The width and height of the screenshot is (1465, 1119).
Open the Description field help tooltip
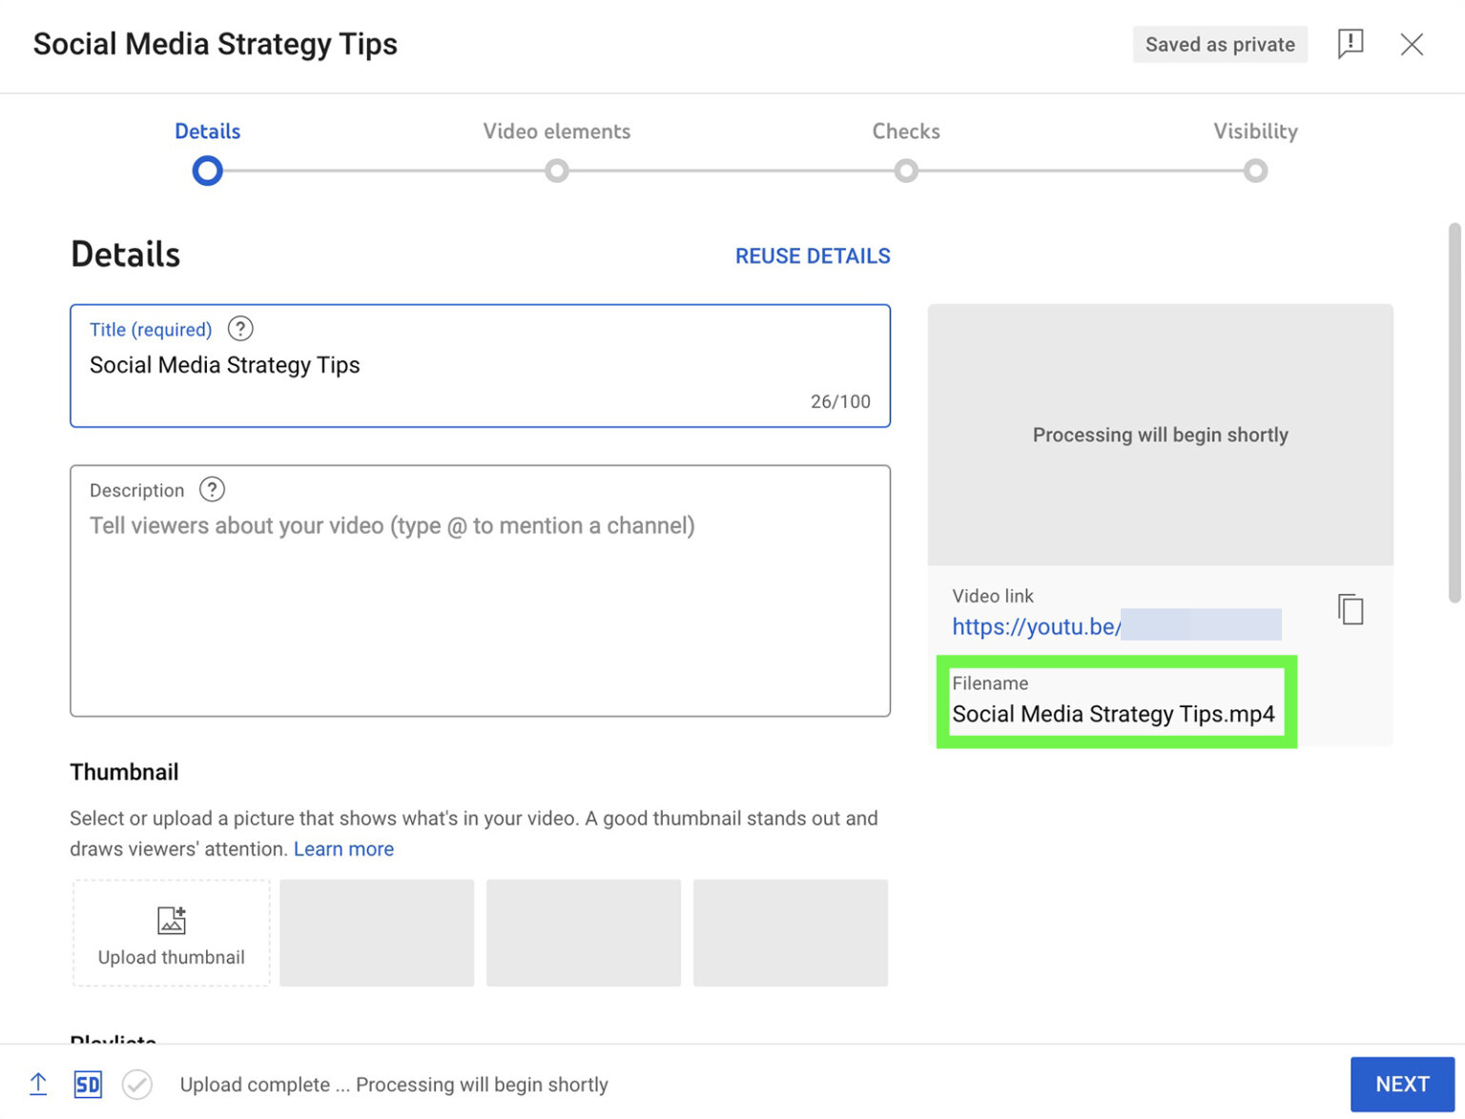click(211, 489)
